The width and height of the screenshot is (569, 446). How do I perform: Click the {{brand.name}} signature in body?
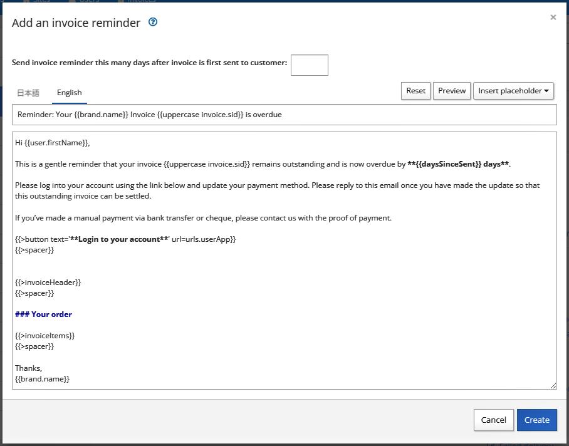(x=42, y=379)
